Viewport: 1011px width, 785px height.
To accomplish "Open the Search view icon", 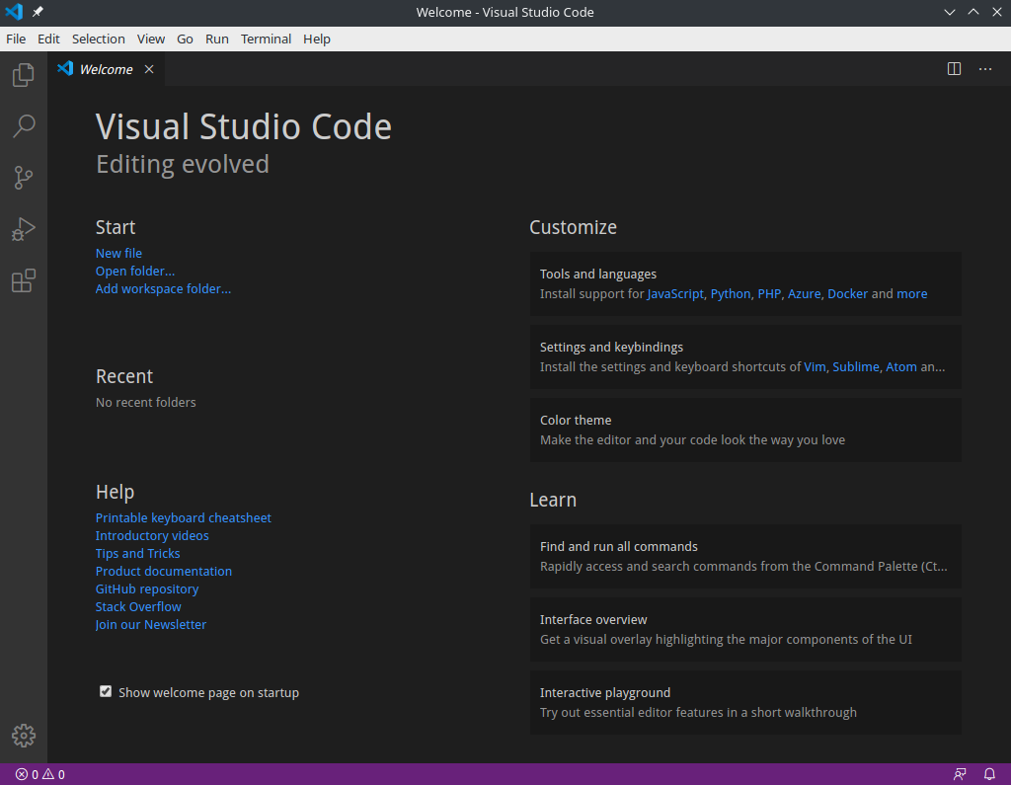I will (24, 126).
